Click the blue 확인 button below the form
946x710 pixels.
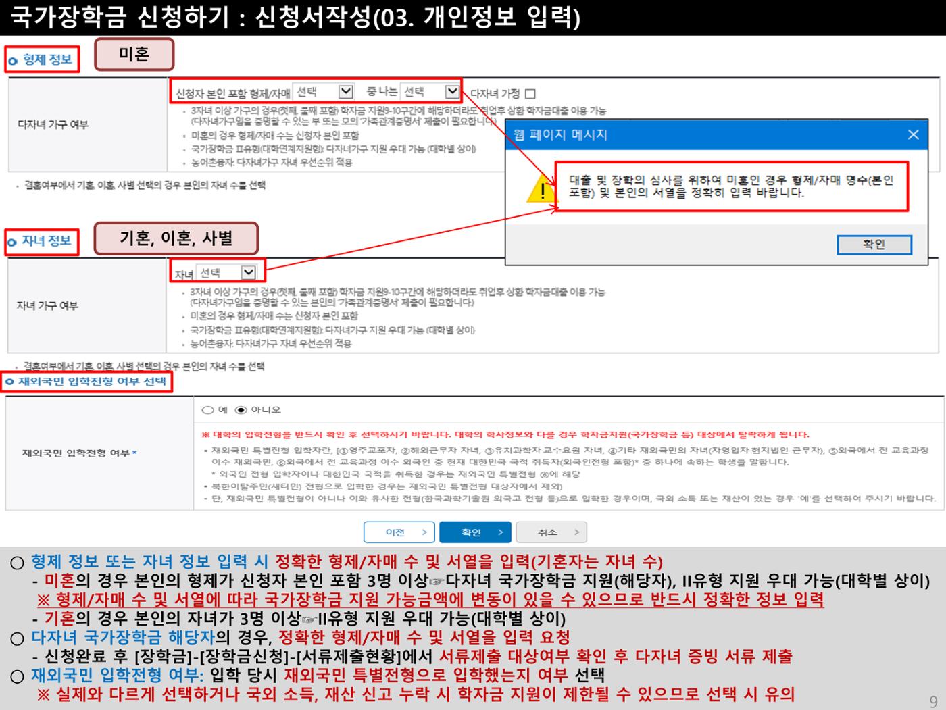475,532
